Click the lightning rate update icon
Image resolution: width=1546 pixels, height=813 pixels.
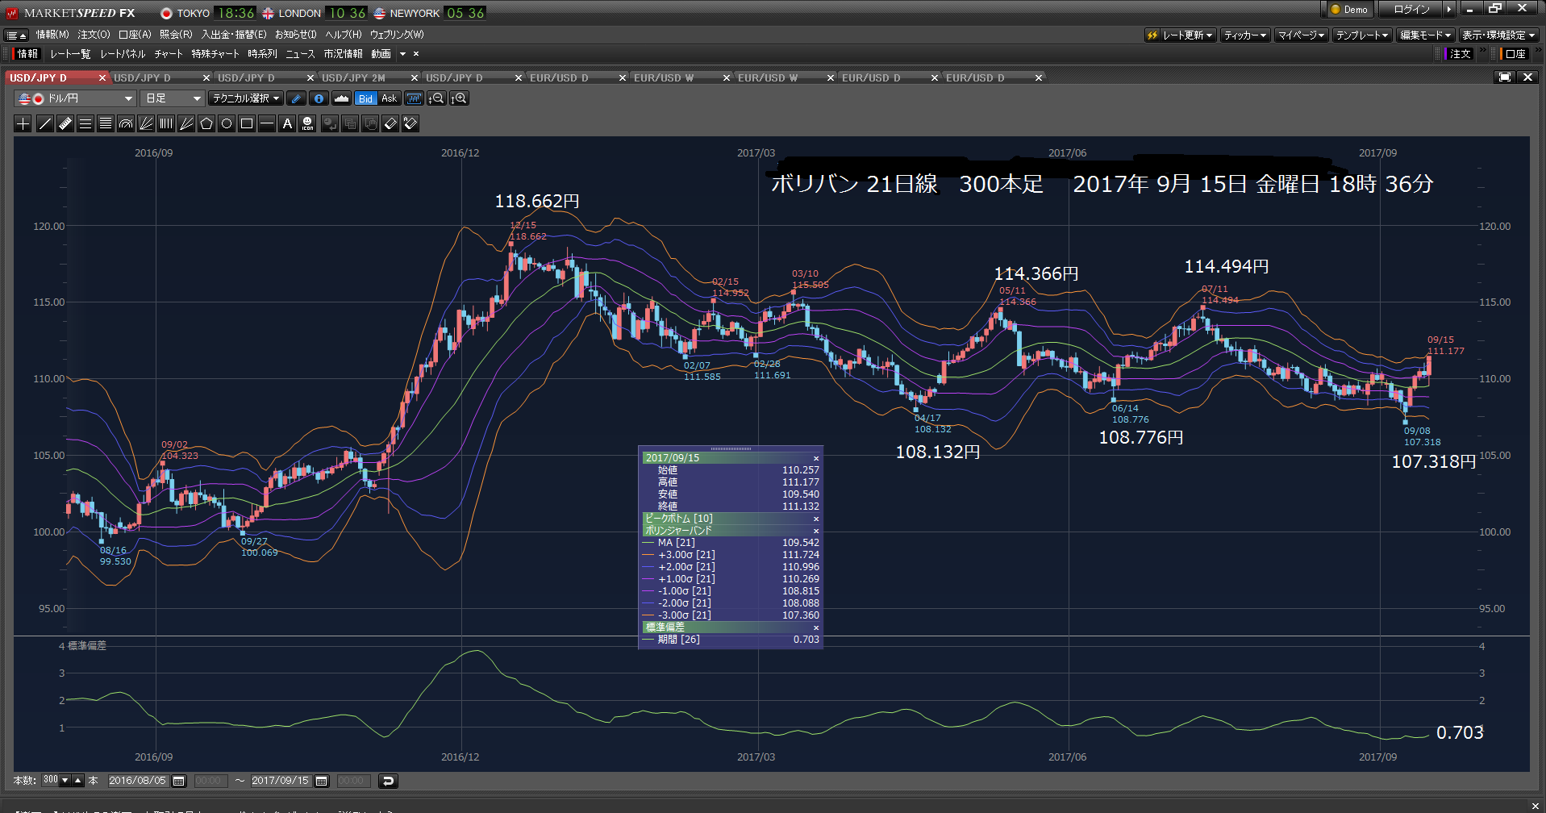click(x=1152, y=35)
